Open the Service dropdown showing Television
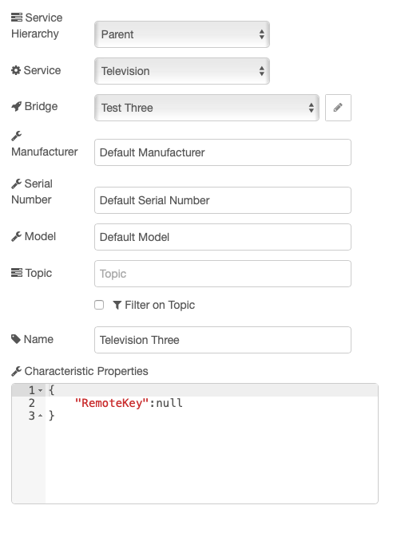The image size is (393, 533). pos(182,71)
